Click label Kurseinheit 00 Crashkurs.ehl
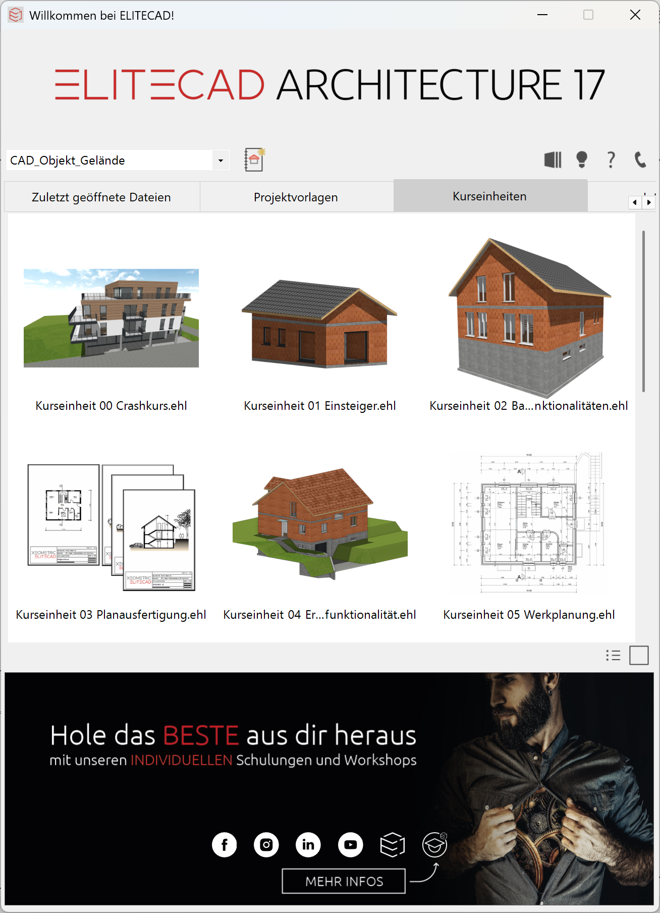 [x=112, y=406]
